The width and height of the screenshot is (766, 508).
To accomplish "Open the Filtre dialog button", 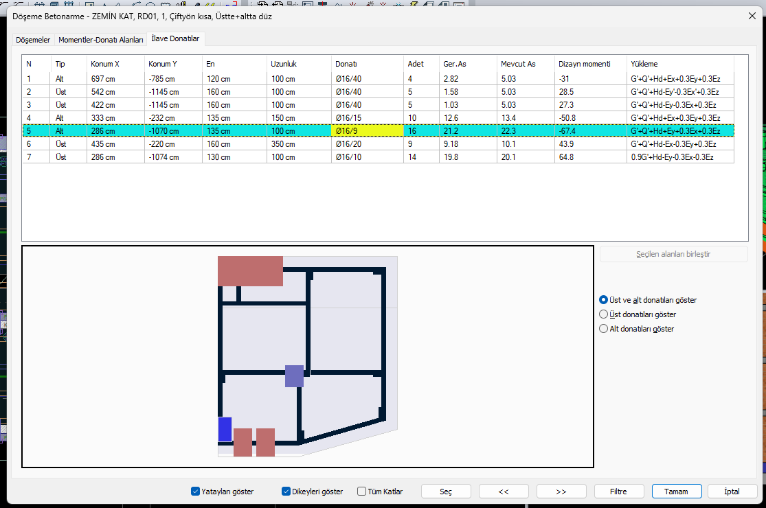I will point(619,492).
